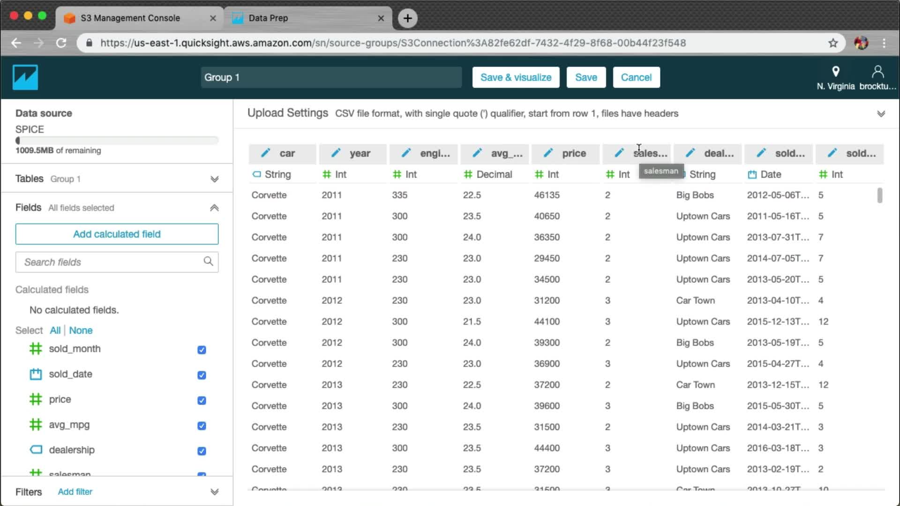Bookmark page with the star icon
The width and height of the screenshot is (900, 506).
click(833, 43)
